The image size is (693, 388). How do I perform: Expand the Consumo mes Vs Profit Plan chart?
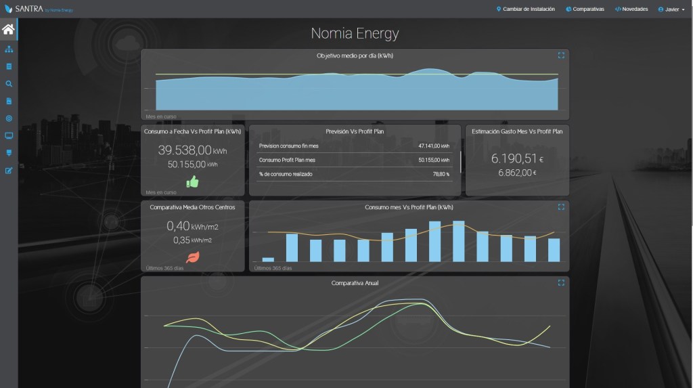(561, 207)
